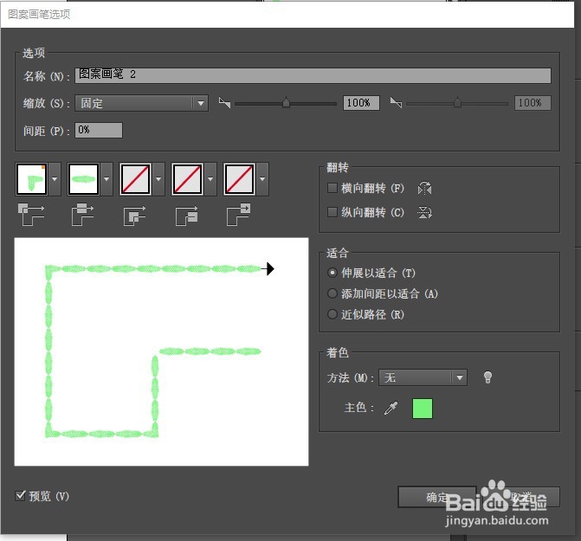Click the vertical flip icon
This screenshot has height=541, width=581.
(424, 213)
